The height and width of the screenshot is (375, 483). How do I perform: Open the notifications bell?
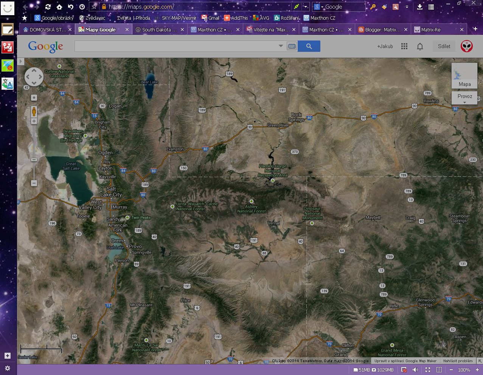[x=420, y=46]
